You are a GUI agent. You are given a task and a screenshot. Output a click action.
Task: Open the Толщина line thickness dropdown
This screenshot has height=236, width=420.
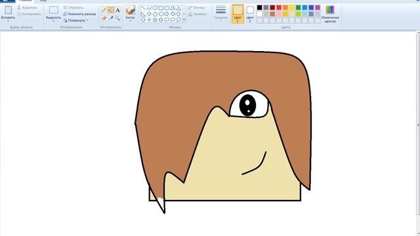coord(220,13)
